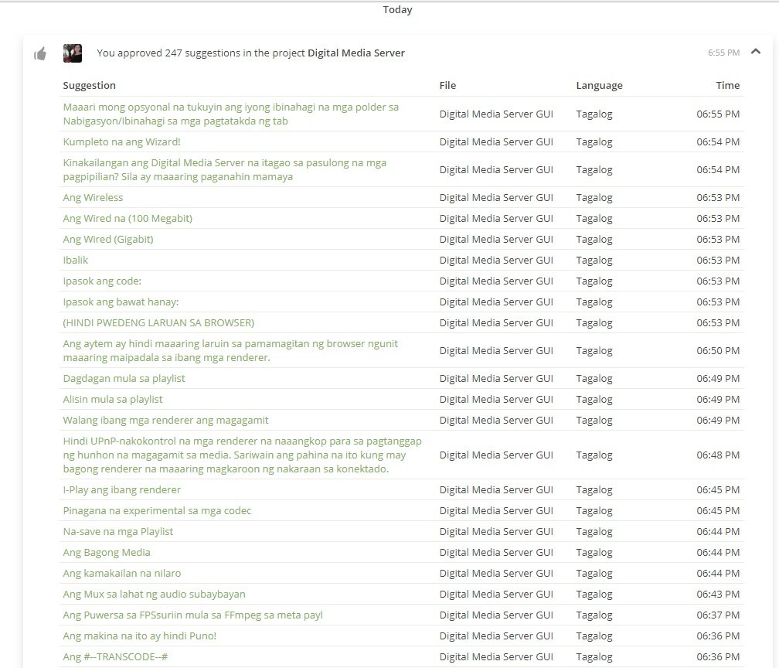Viewport: 779px width, 668px height.
Task: Click the user avatar thumbnail
Action: tap(72, 53)
